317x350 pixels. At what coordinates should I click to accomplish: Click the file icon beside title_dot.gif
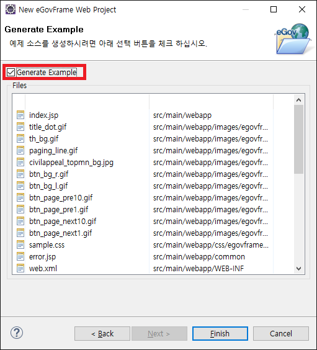pyautogui.click(x=20, y=127)
